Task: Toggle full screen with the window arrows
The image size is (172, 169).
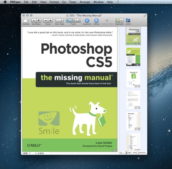Action: [x=145, y=15]
